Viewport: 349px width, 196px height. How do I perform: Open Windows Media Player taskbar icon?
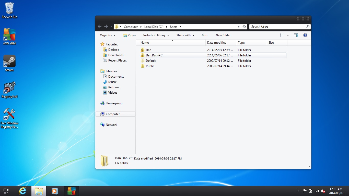click(55, 191)
